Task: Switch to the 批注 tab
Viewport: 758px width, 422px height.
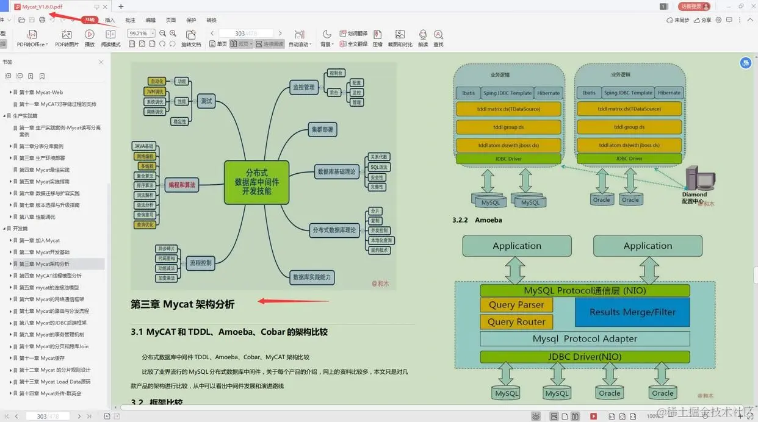Action: pyautogui.click(x=130, y=20)
